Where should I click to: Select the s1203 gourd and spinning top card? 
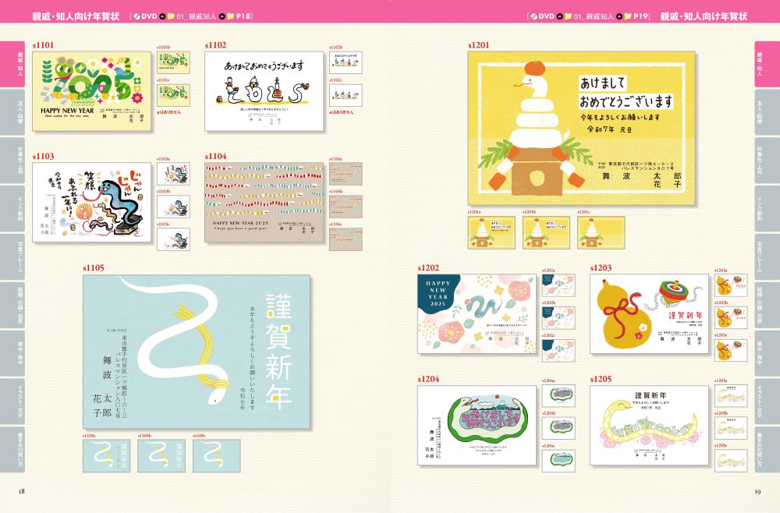[x=649, y=313]
